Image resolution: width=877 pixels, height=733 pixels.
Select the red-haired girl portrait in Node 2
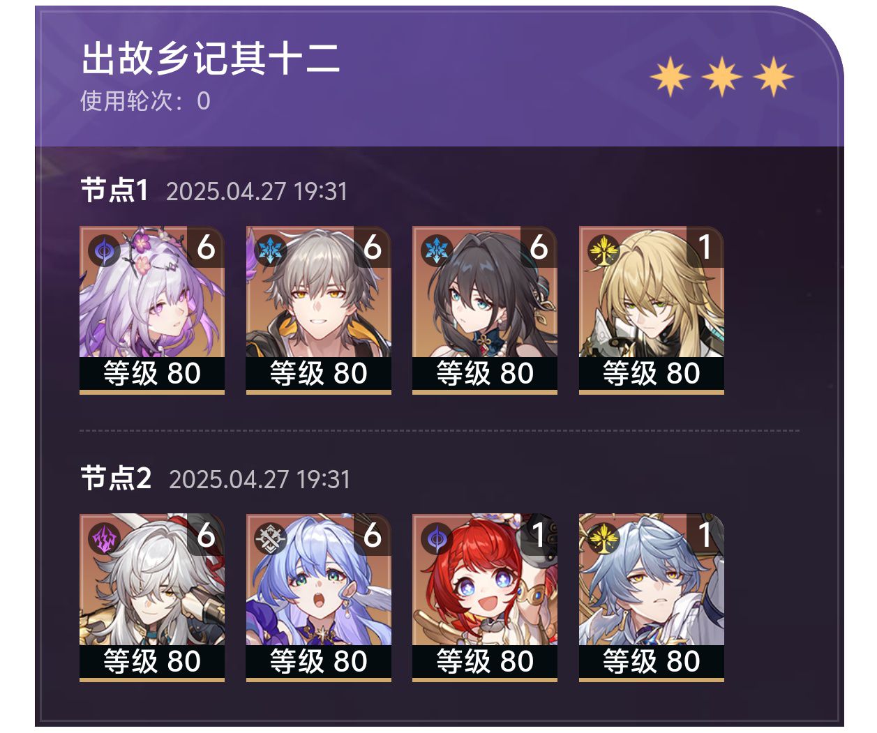[x=485, y=598]
